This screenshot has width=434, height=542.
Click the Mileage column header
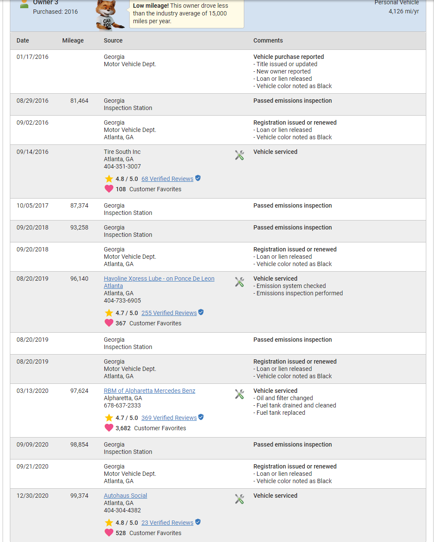pyautogui.click(x=73, y=40)
